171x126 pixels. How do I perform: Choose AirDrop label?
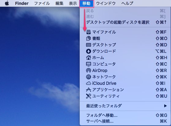click(x=100, y=70)
